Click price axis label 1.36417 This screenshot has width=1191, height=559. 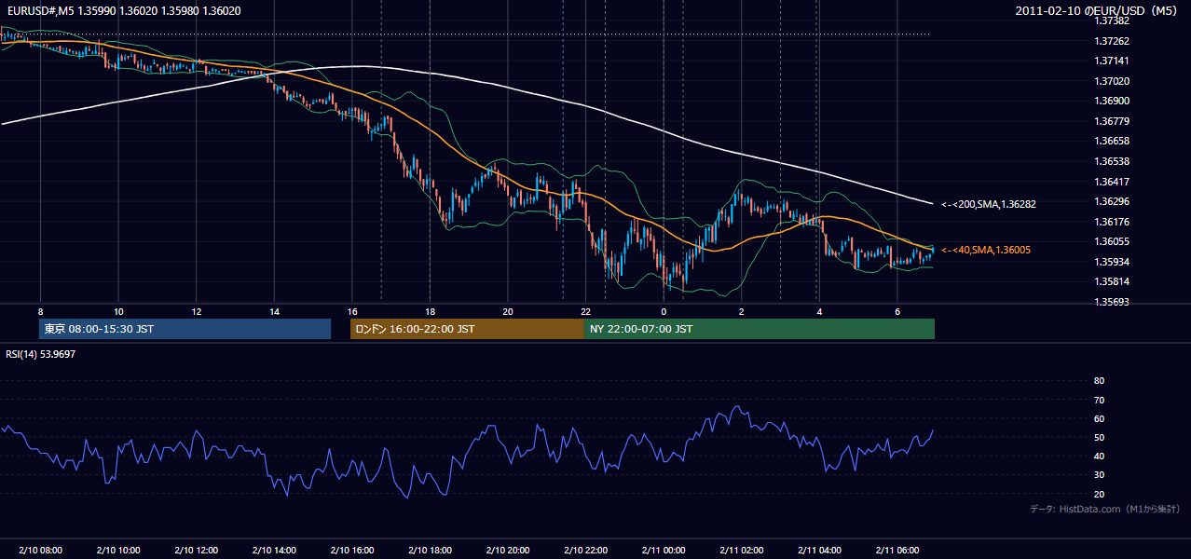point(1113,182)
